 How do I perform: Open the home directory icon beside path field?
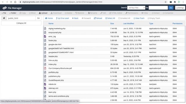click(4, 18)
